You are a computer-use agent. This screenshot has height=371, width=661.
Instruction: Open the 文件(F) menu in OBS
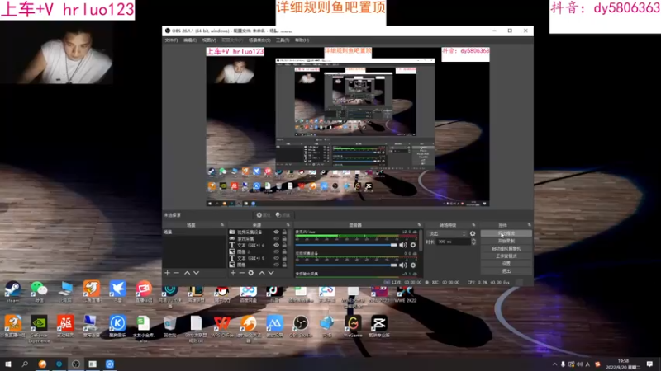(171, 40)
